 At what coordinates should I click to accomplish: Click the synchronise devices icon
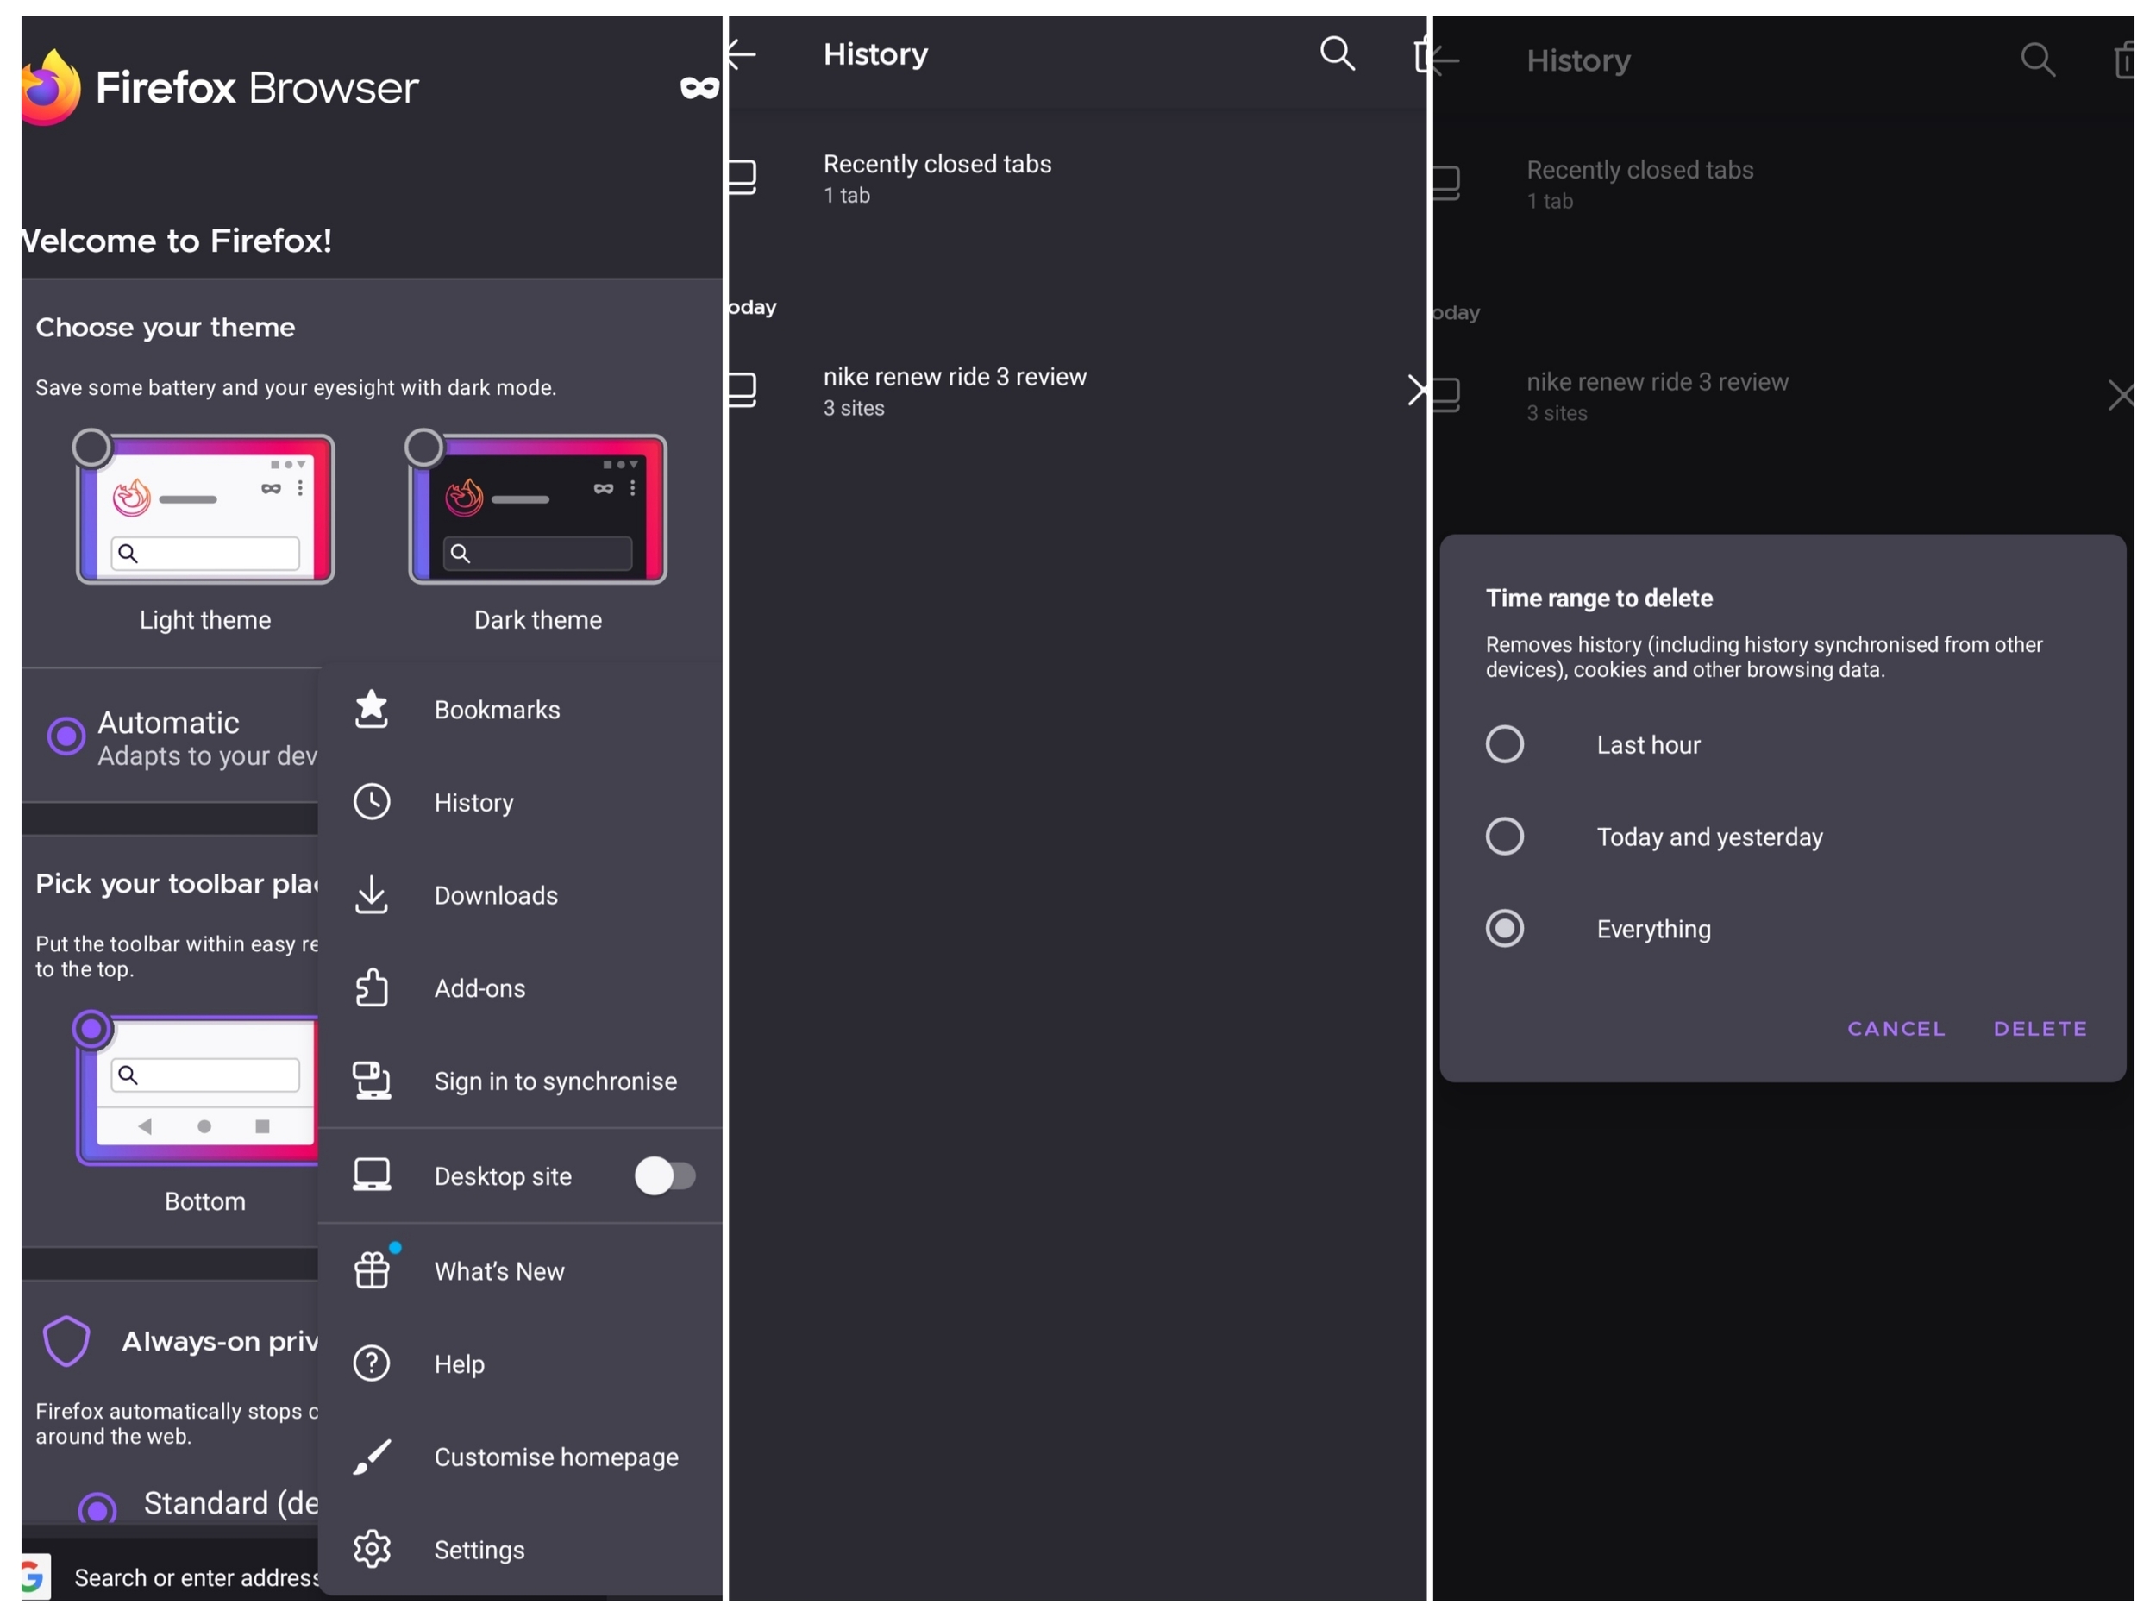click(372, 1081)
